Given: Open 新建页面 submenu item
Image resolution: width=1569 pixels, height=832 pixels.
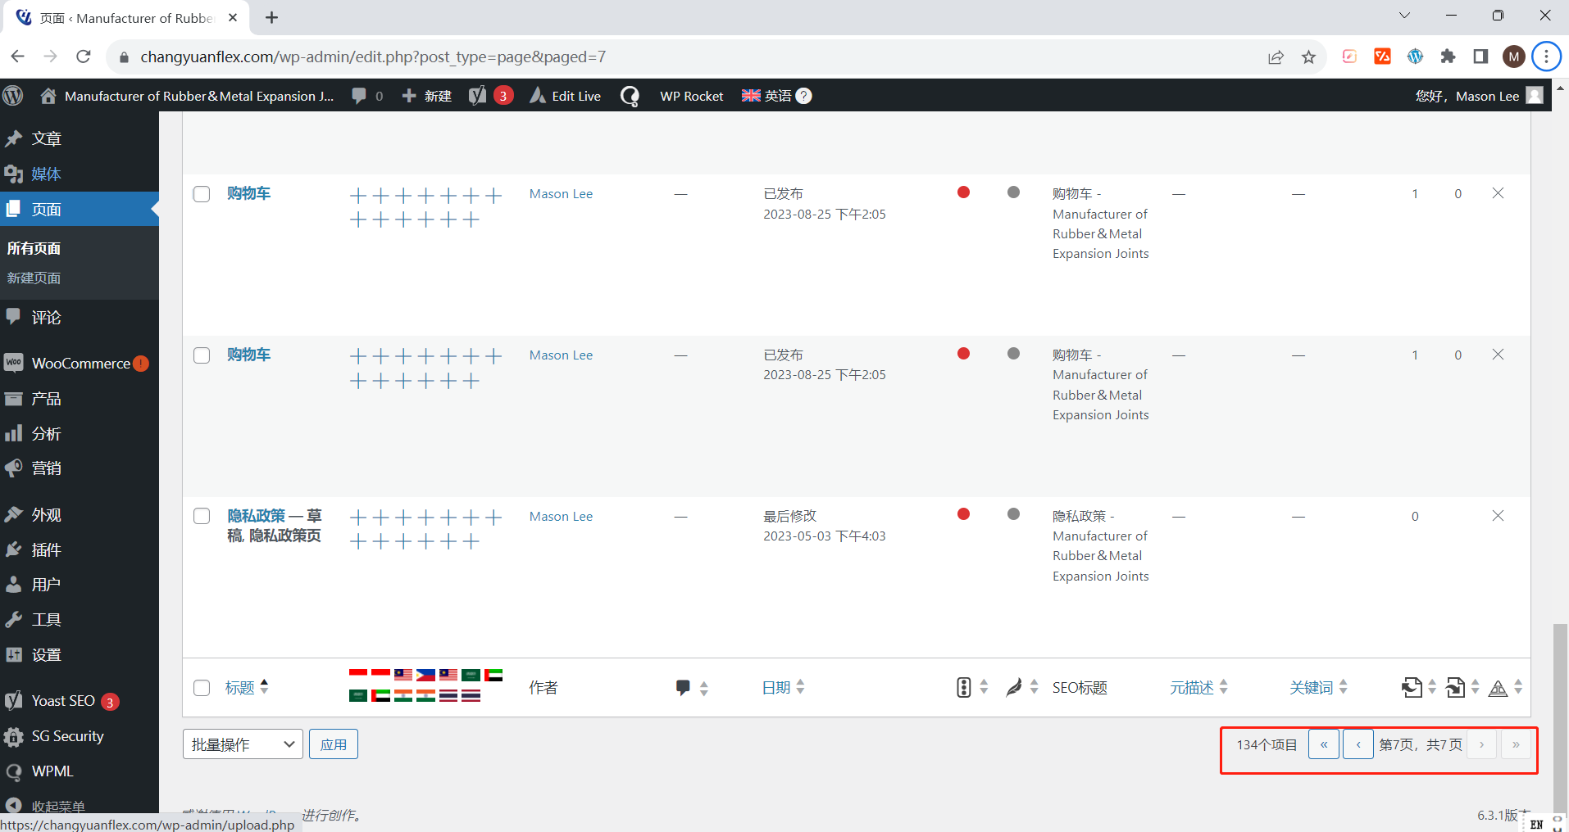Looking at the screenshot, I should pyautogui.click(x=34, y=278).
